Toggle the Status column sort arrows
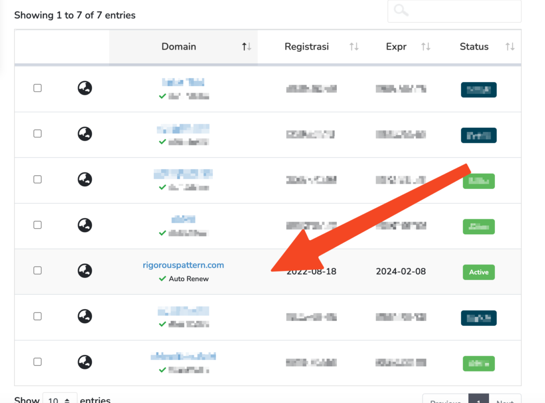 (510, 46)
